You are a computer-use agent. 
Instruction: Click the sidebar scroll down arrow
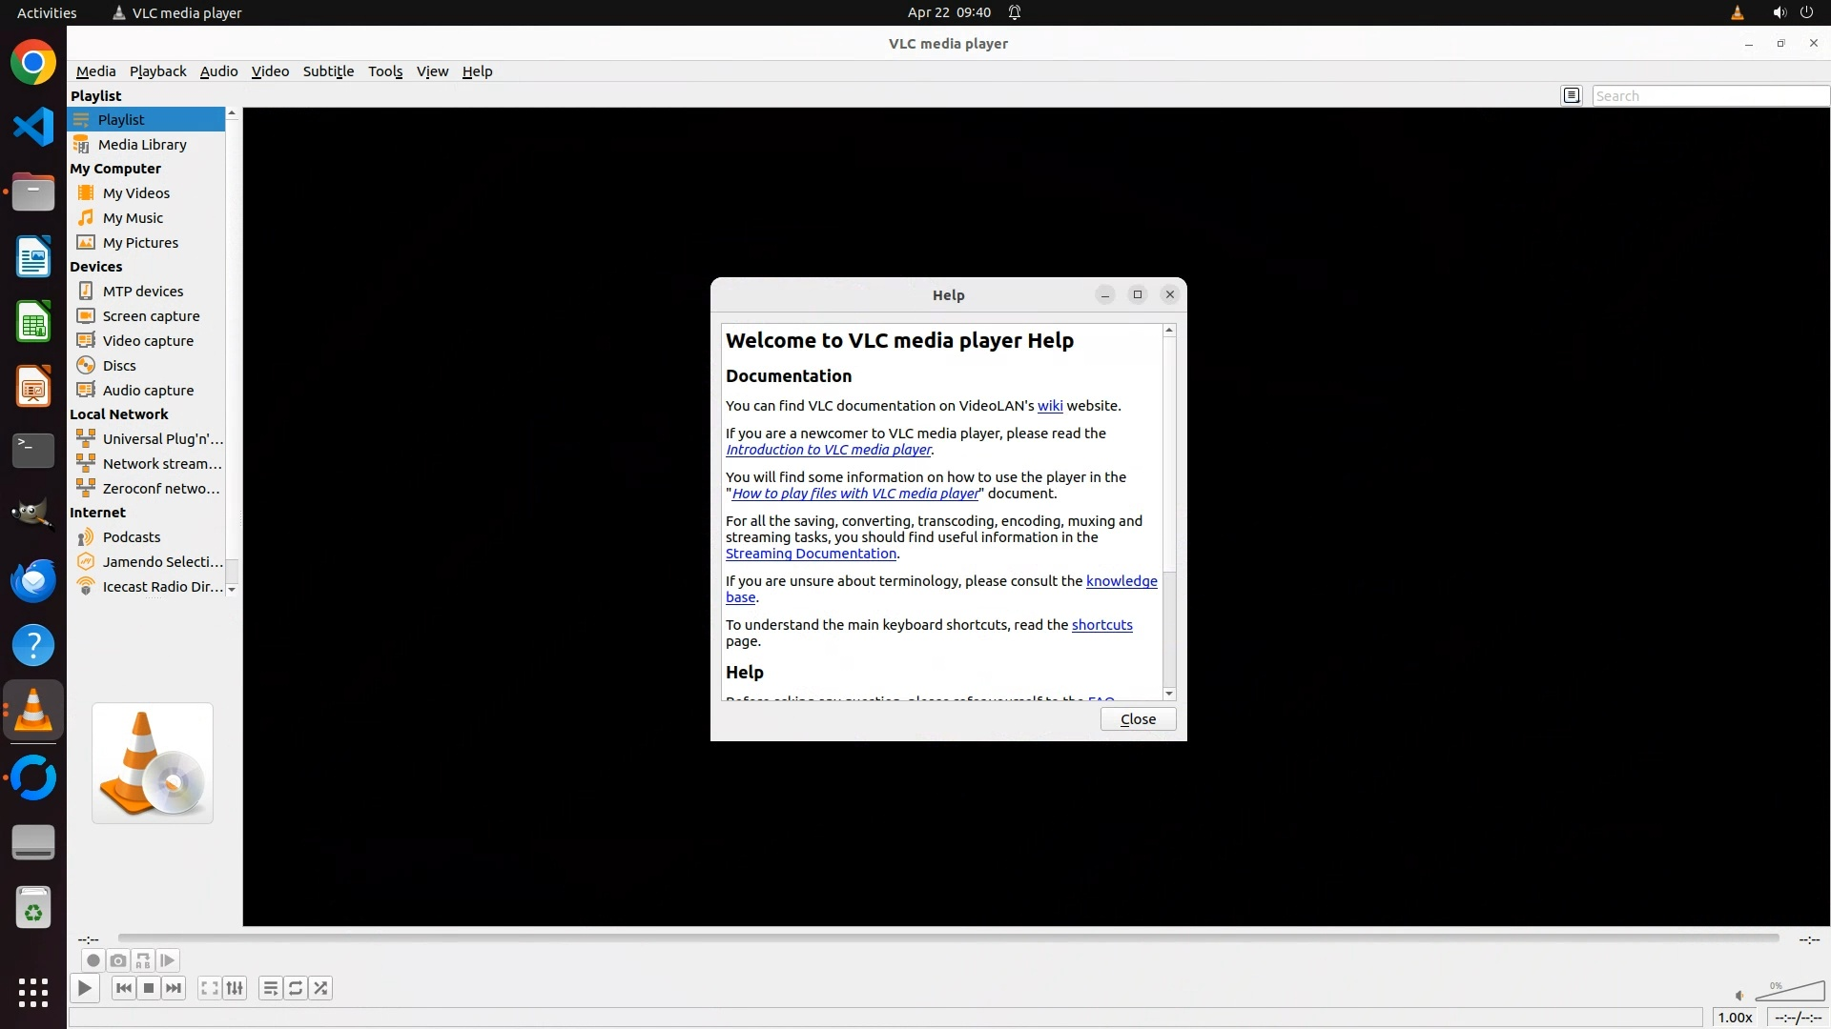point(231,590)
